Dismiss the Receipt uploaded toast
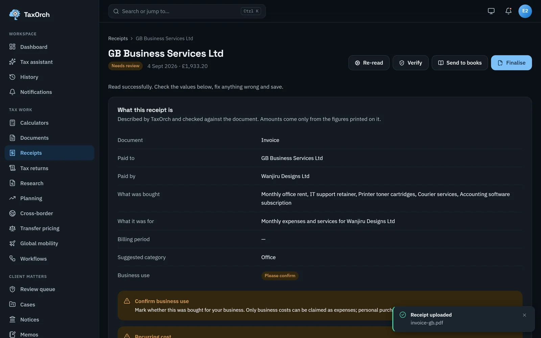The image size is (541, 338). 524,315
